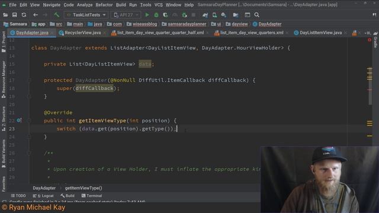Open the Edit menu
Image resolution: width=379 pixels, height=213 pixels.
click(23, 5)
